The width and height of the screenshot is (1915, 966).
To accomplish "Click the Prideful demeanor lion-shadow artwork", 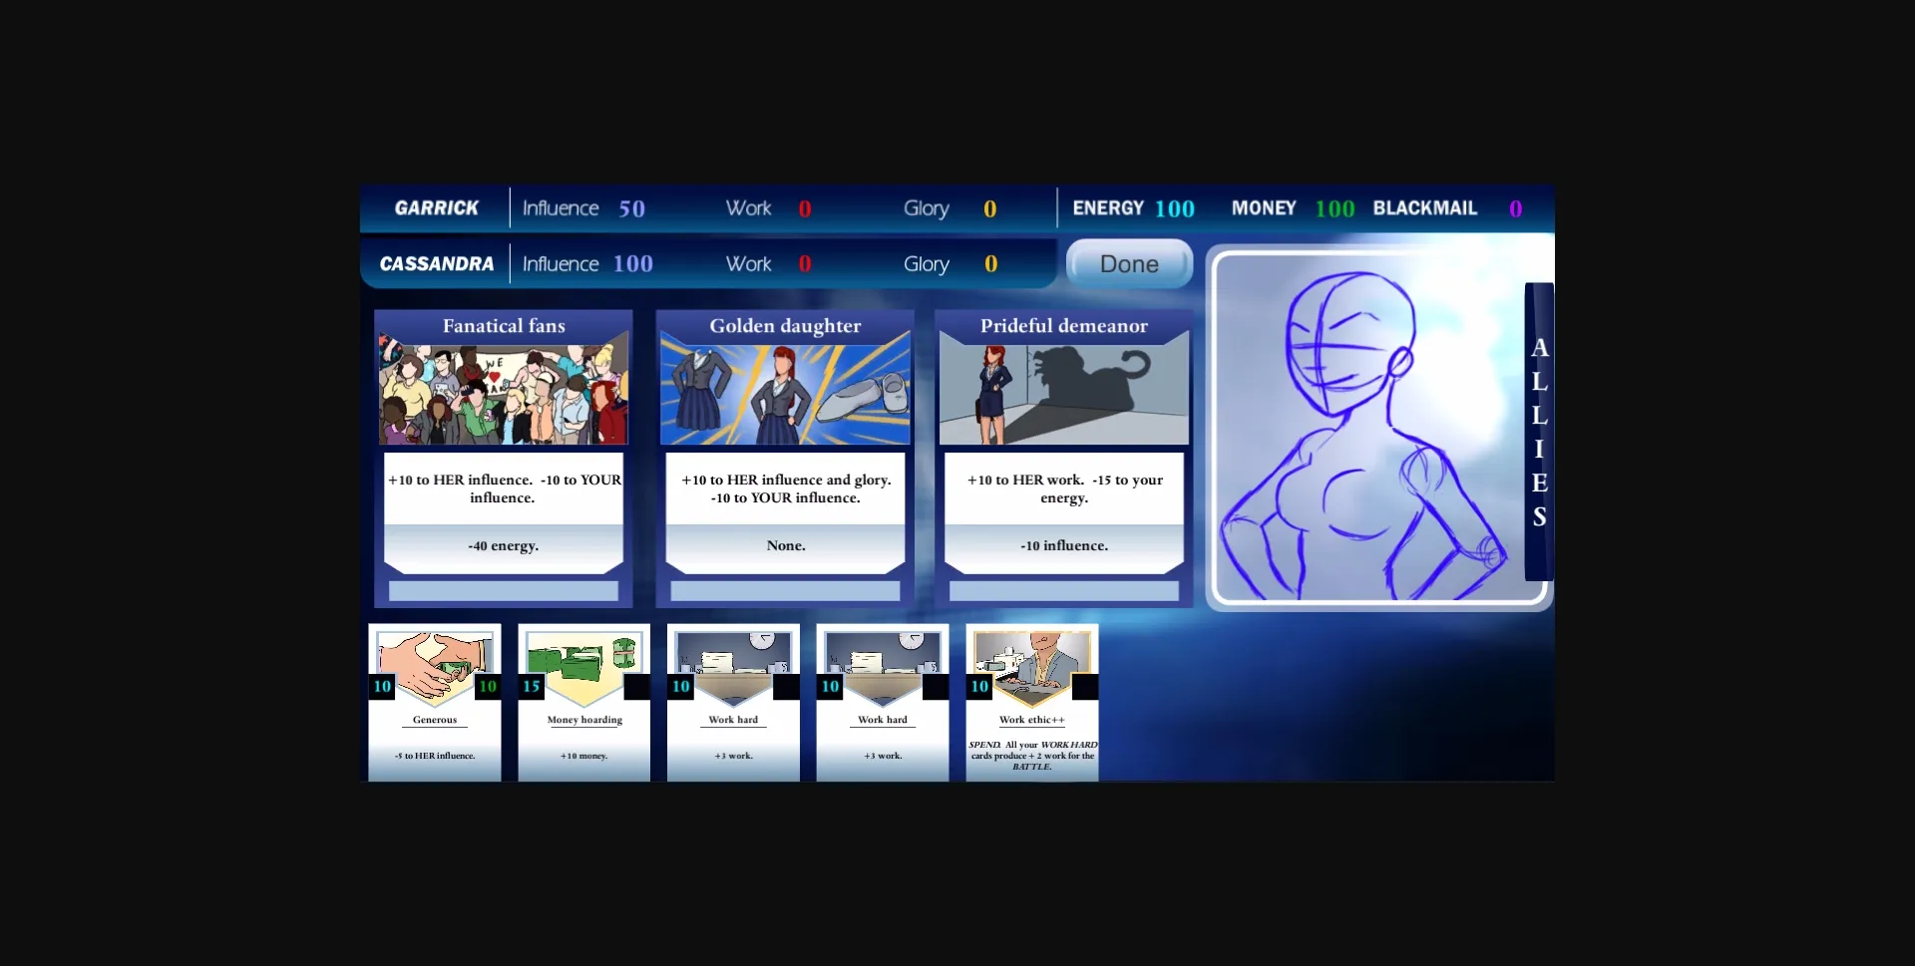I will [x=1063, y=389].
